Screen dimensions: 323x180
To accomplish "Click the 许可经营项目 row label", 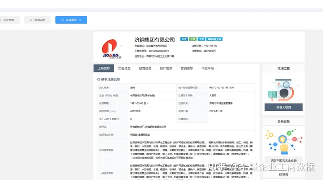I will click(106, 150).
